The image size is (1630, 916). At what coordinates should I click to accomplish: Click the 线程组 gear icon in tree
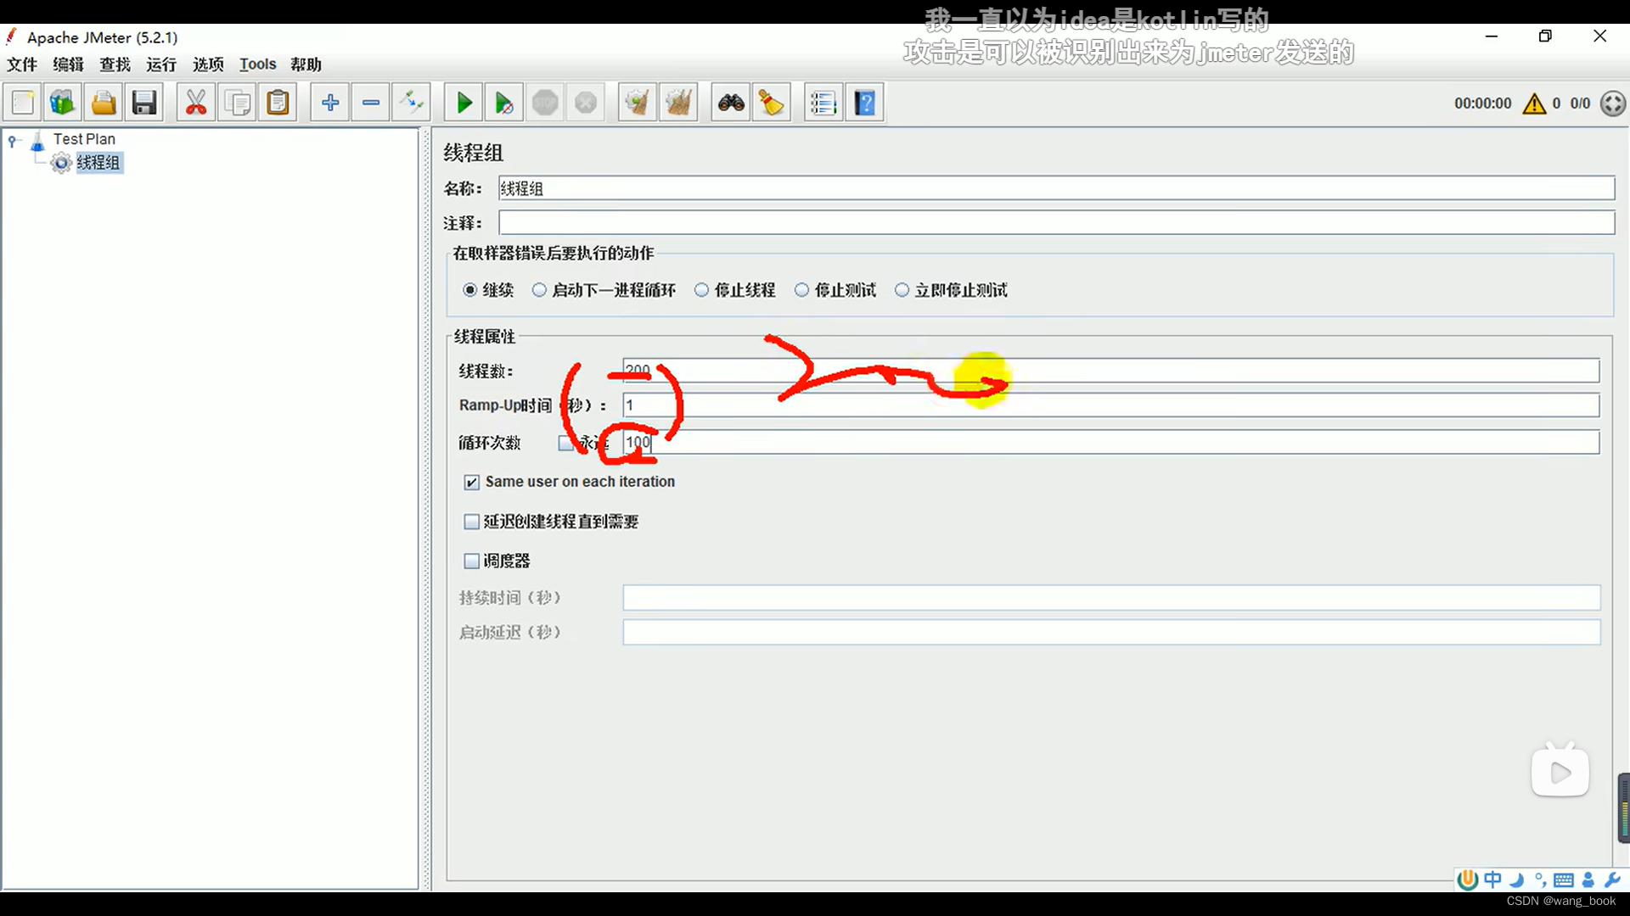[61, 163]
